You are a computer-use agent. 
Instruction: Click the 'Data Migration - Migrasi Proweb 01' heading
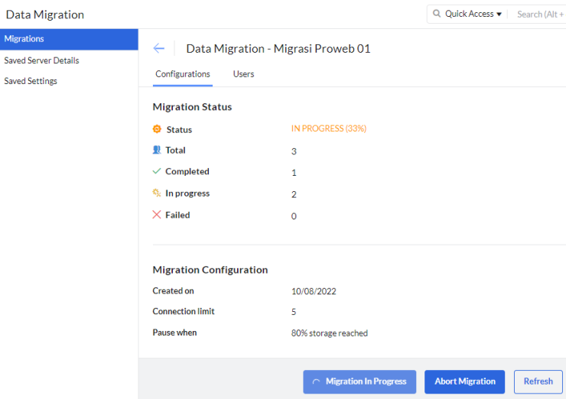278,49
